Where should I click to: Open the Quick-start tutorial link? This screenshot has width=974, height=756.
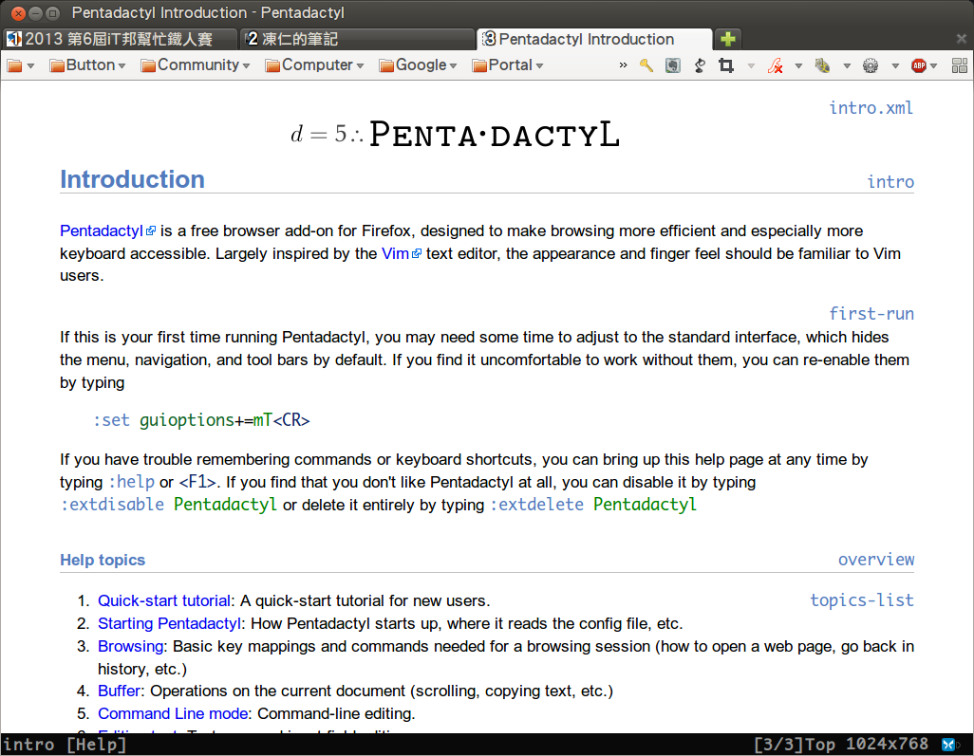pyautogui.click(x=163, y=600)
